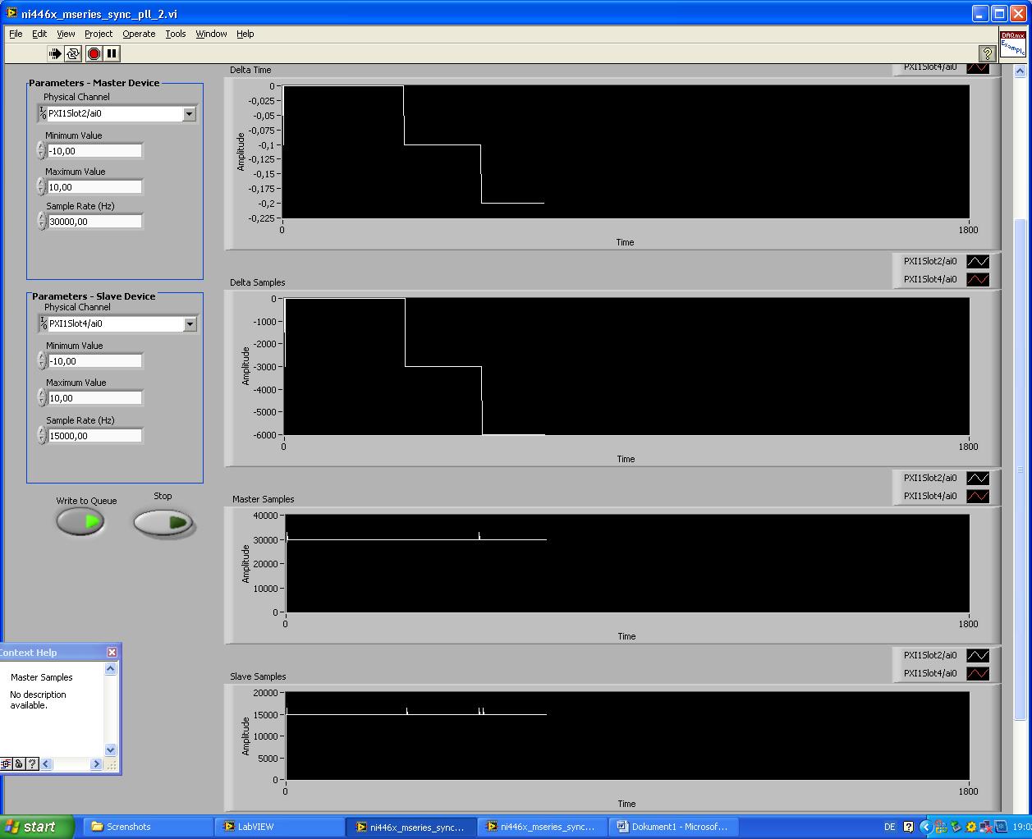Toggle the Write to Queue button
This screenshot has height=839, width=1032.
(80, 521)
